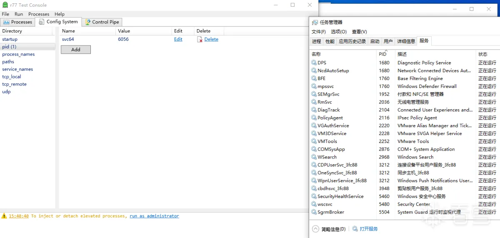
Task: Select the udp directory
Action: pos(6,92)
